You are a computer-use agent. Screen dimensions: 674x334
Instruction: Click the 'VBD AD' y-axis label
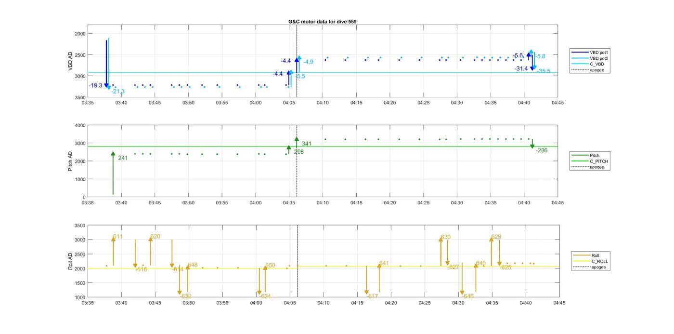point(71,61)
